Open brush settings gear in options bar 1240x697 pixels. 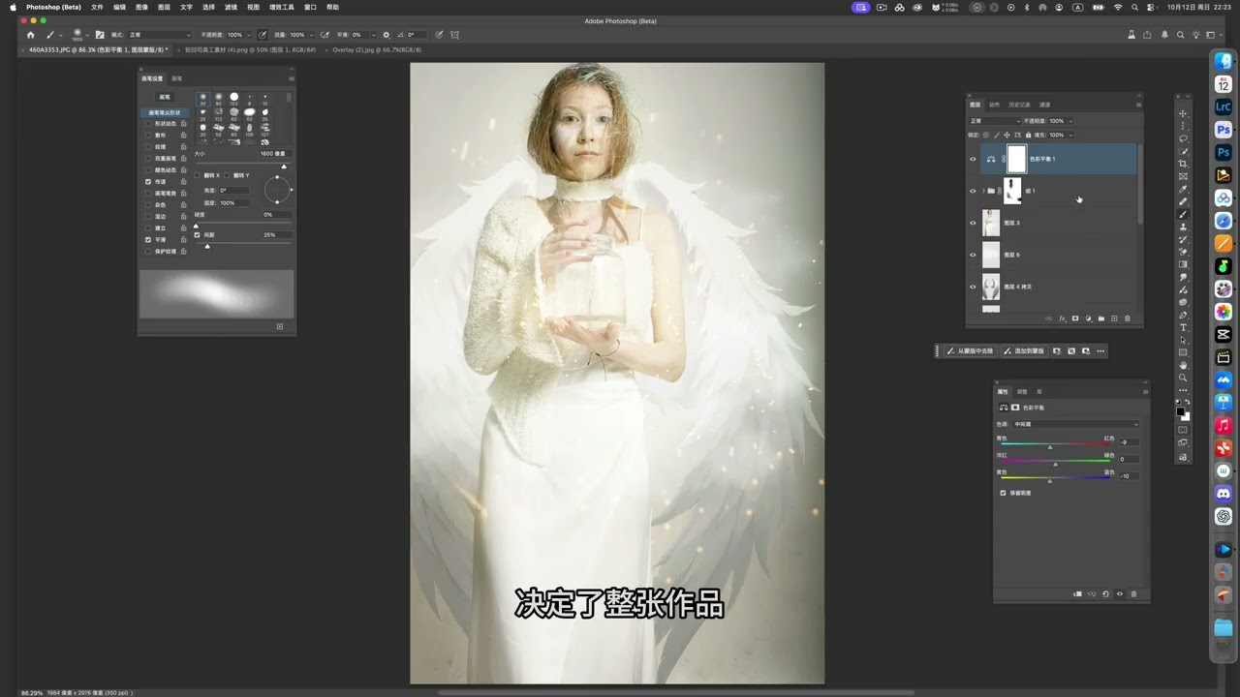tap(387, 35)
